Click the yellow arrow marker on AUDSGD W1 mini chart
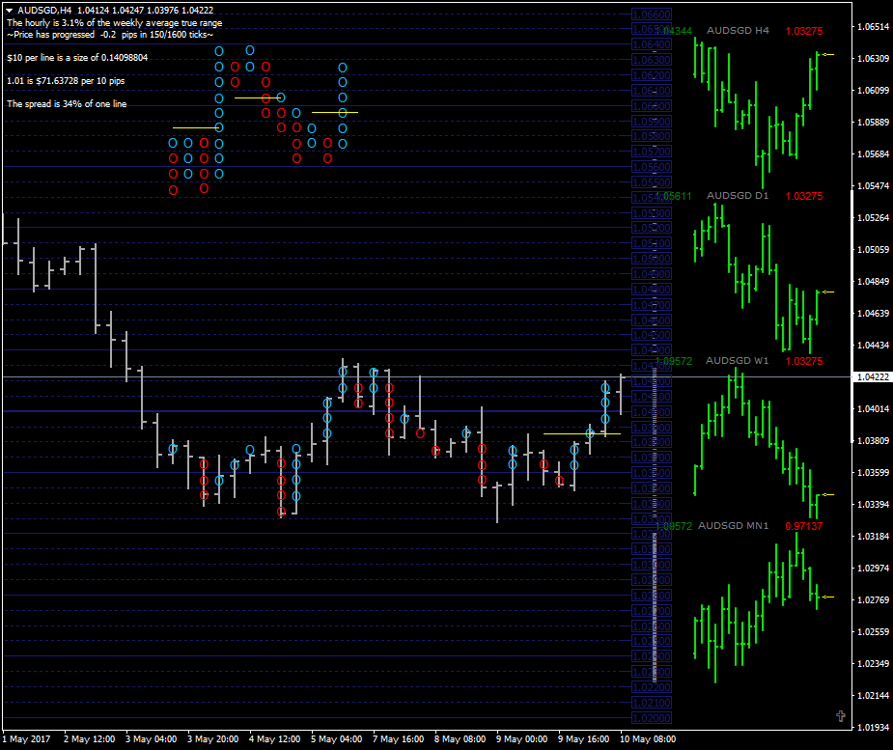Screen dimensions: 893x750 pos(827,495)
